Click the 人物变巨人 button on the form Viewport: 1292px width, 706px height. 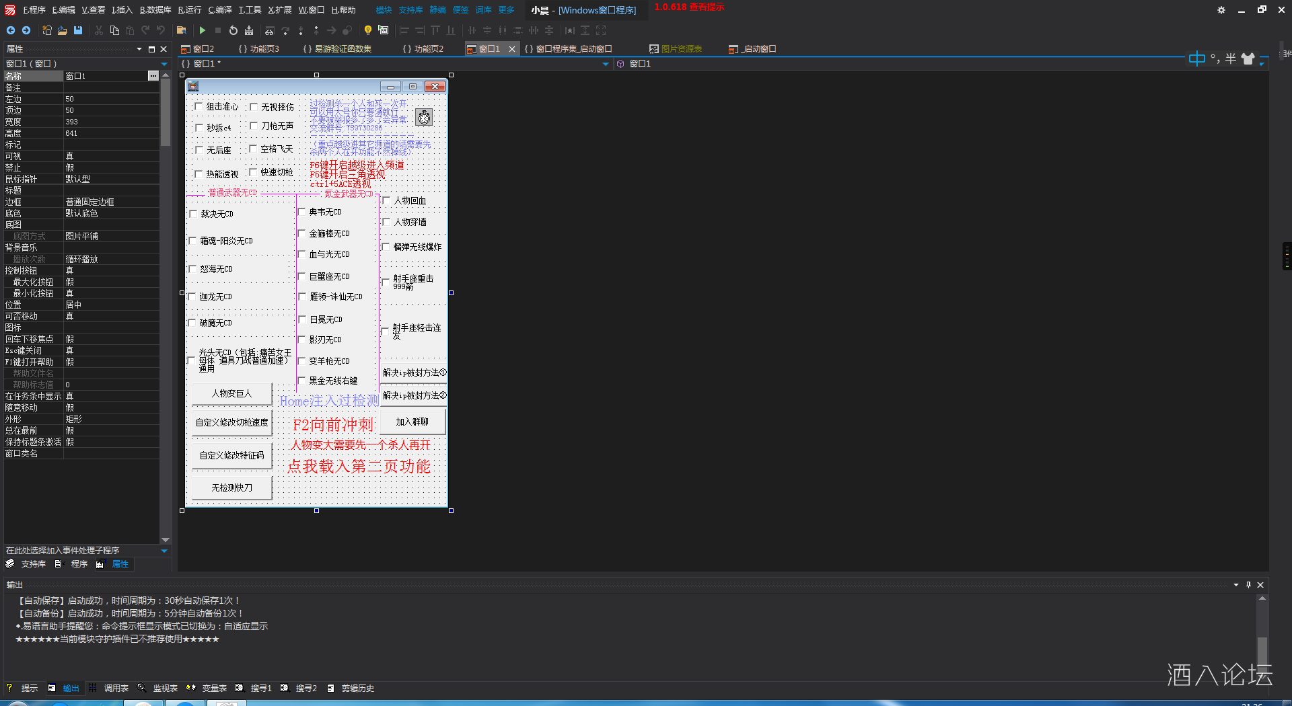click(231, 393)
